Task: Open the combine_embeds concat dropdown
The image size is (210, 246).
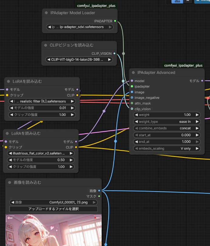Action: [167, 128]
